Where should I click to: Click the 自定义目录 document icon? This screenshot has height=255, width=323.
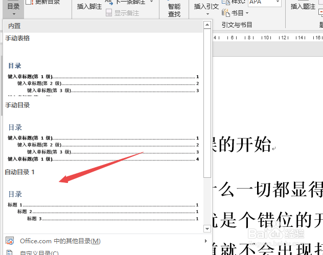coord(10,252)
